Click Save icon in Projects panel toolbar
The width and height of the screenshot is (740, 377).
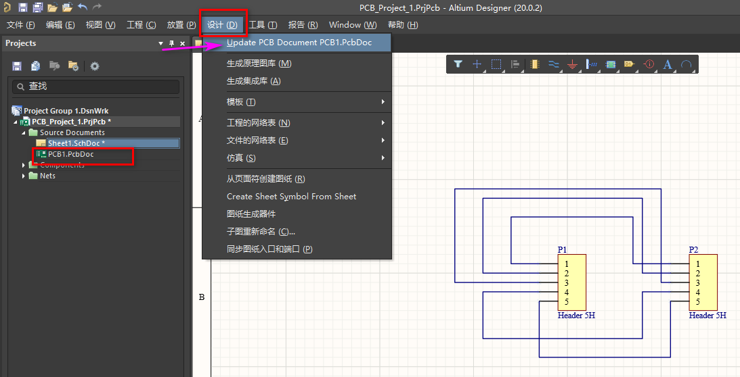17,66
